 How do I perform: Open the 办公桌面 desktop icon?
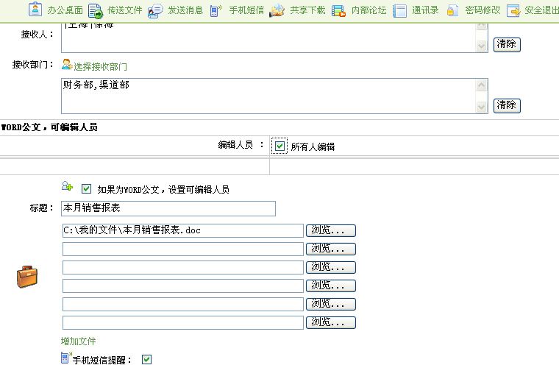[35, 10]
